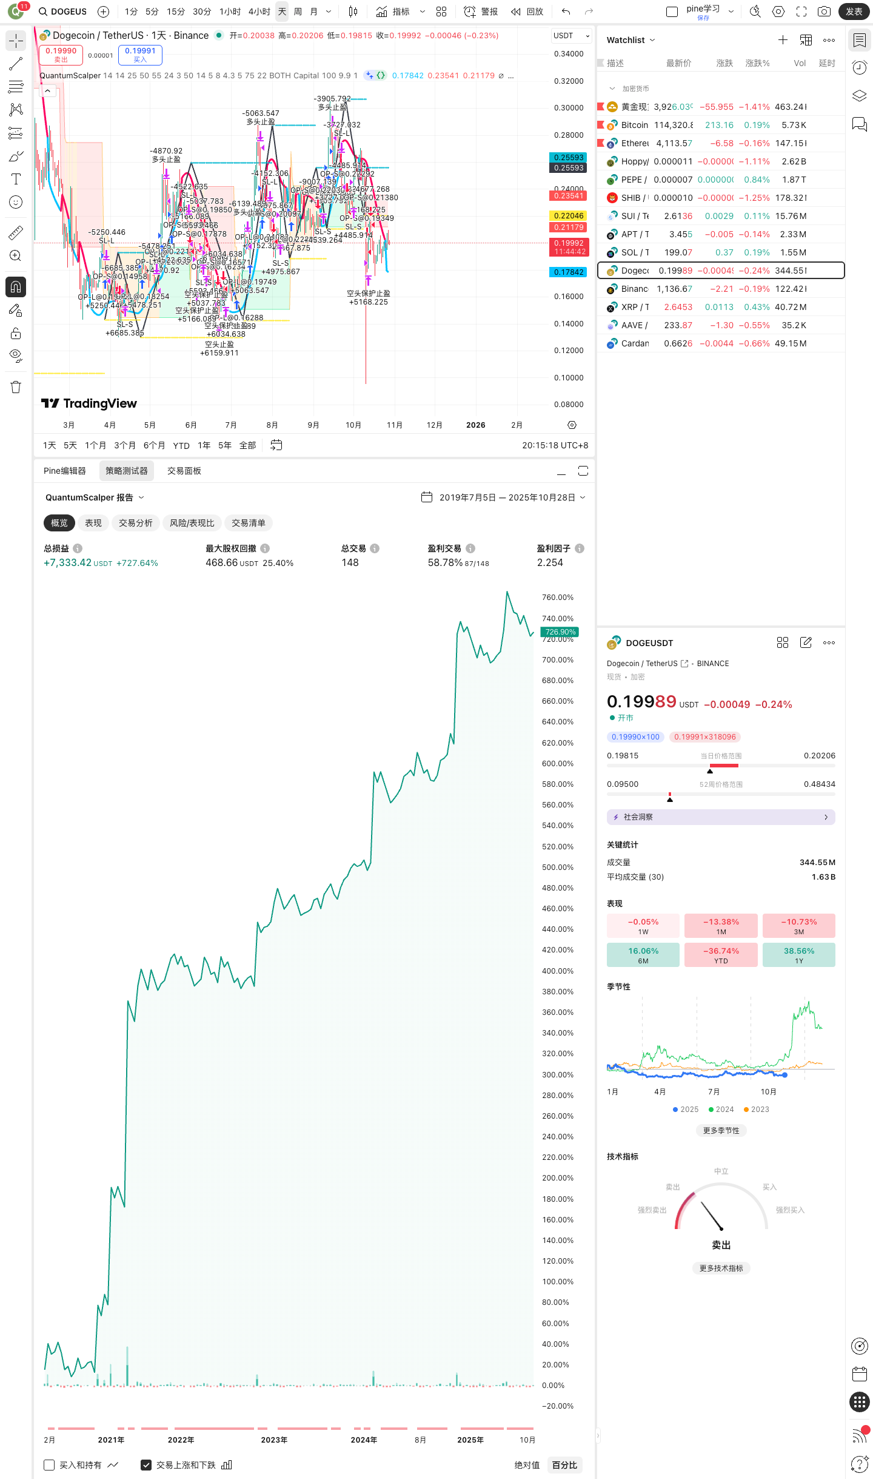
Task: Click the ruler measure tool
Action: (x=16, y=232)
